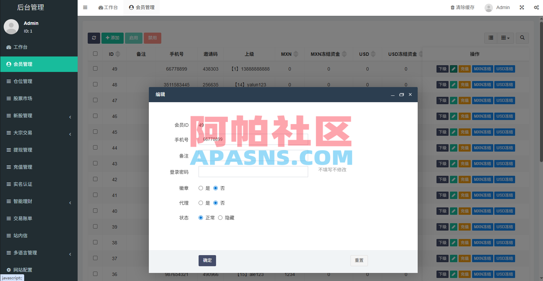The image size is (543, 281).
Task: Click the 重置 button in dialog
Action: tap(359, 260)
